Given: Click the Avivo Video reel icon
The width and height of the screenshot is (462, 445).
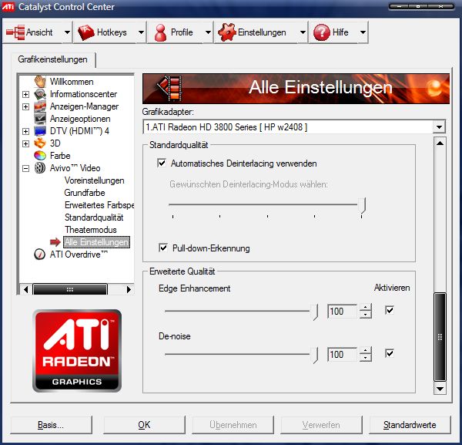Looking at the screenshot, I should 40,168.
